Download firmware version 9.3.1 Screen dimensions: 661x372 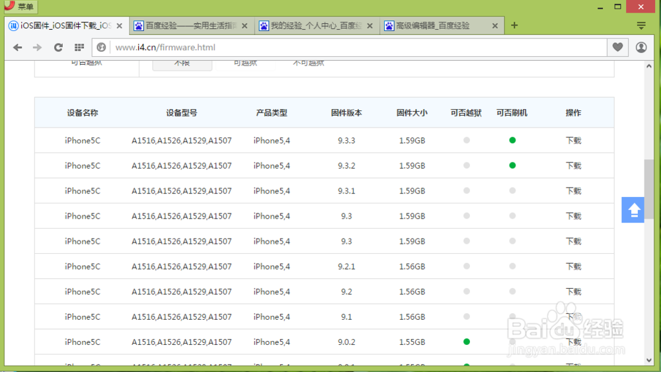[573, 191]
